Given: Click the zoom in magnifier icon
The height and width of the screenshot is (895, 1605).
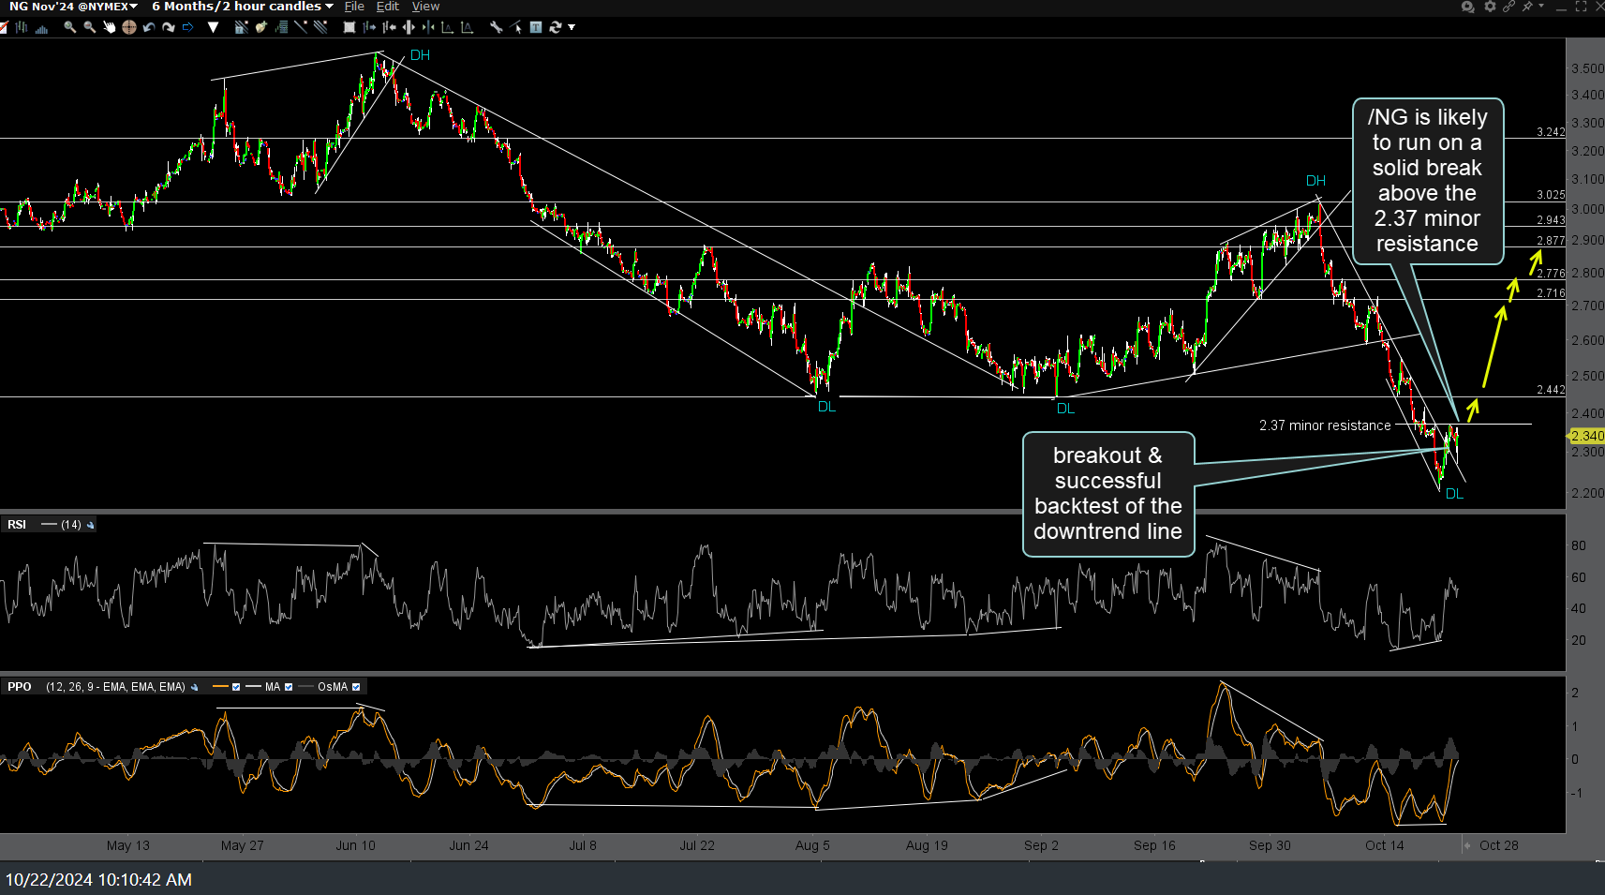Looking at the screenshot, I should (69, 27).
